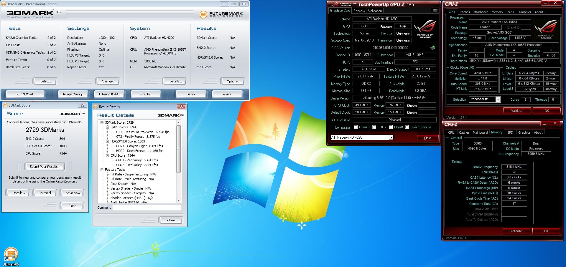Click the BIOS save chip icon in GPU-Z
The image size is (566, 267).
(433, 48)
